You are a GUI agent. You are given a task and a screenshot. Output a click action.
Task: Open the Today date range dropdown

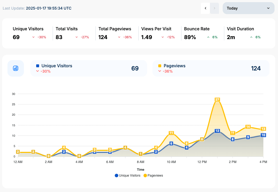tap(248, 8)
